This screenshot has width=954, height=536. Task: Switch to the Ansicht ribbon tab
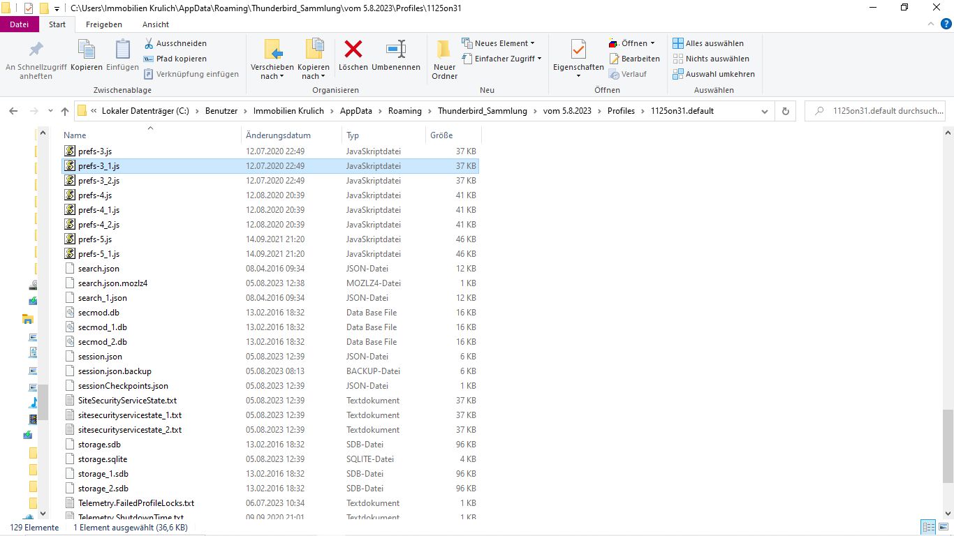[156, 24]
